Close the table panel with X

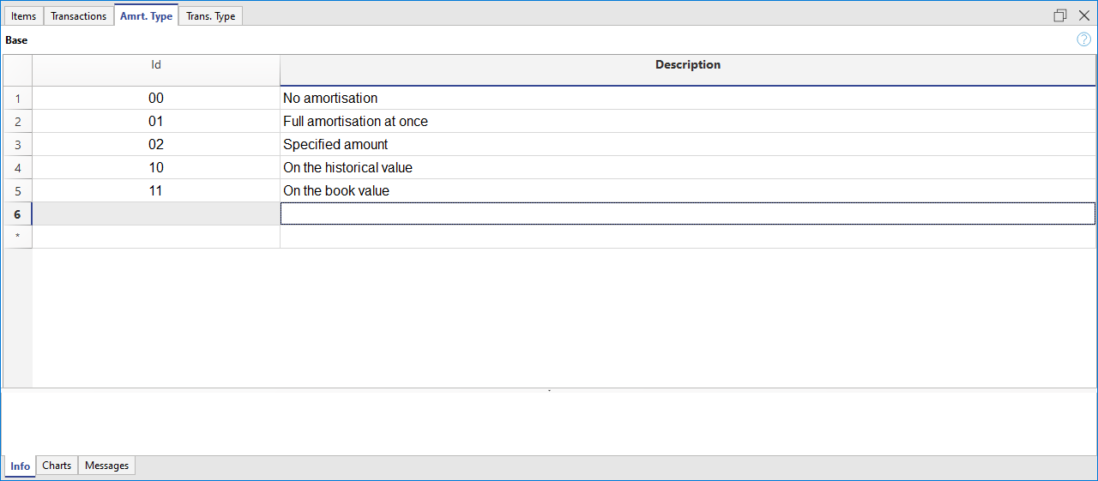click(1083, 15)
